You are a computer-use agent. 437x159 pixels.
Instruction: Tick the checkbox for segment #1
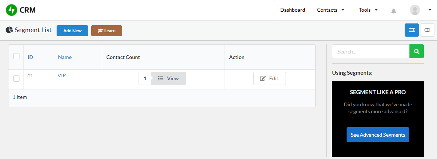[x=17, y=78]
